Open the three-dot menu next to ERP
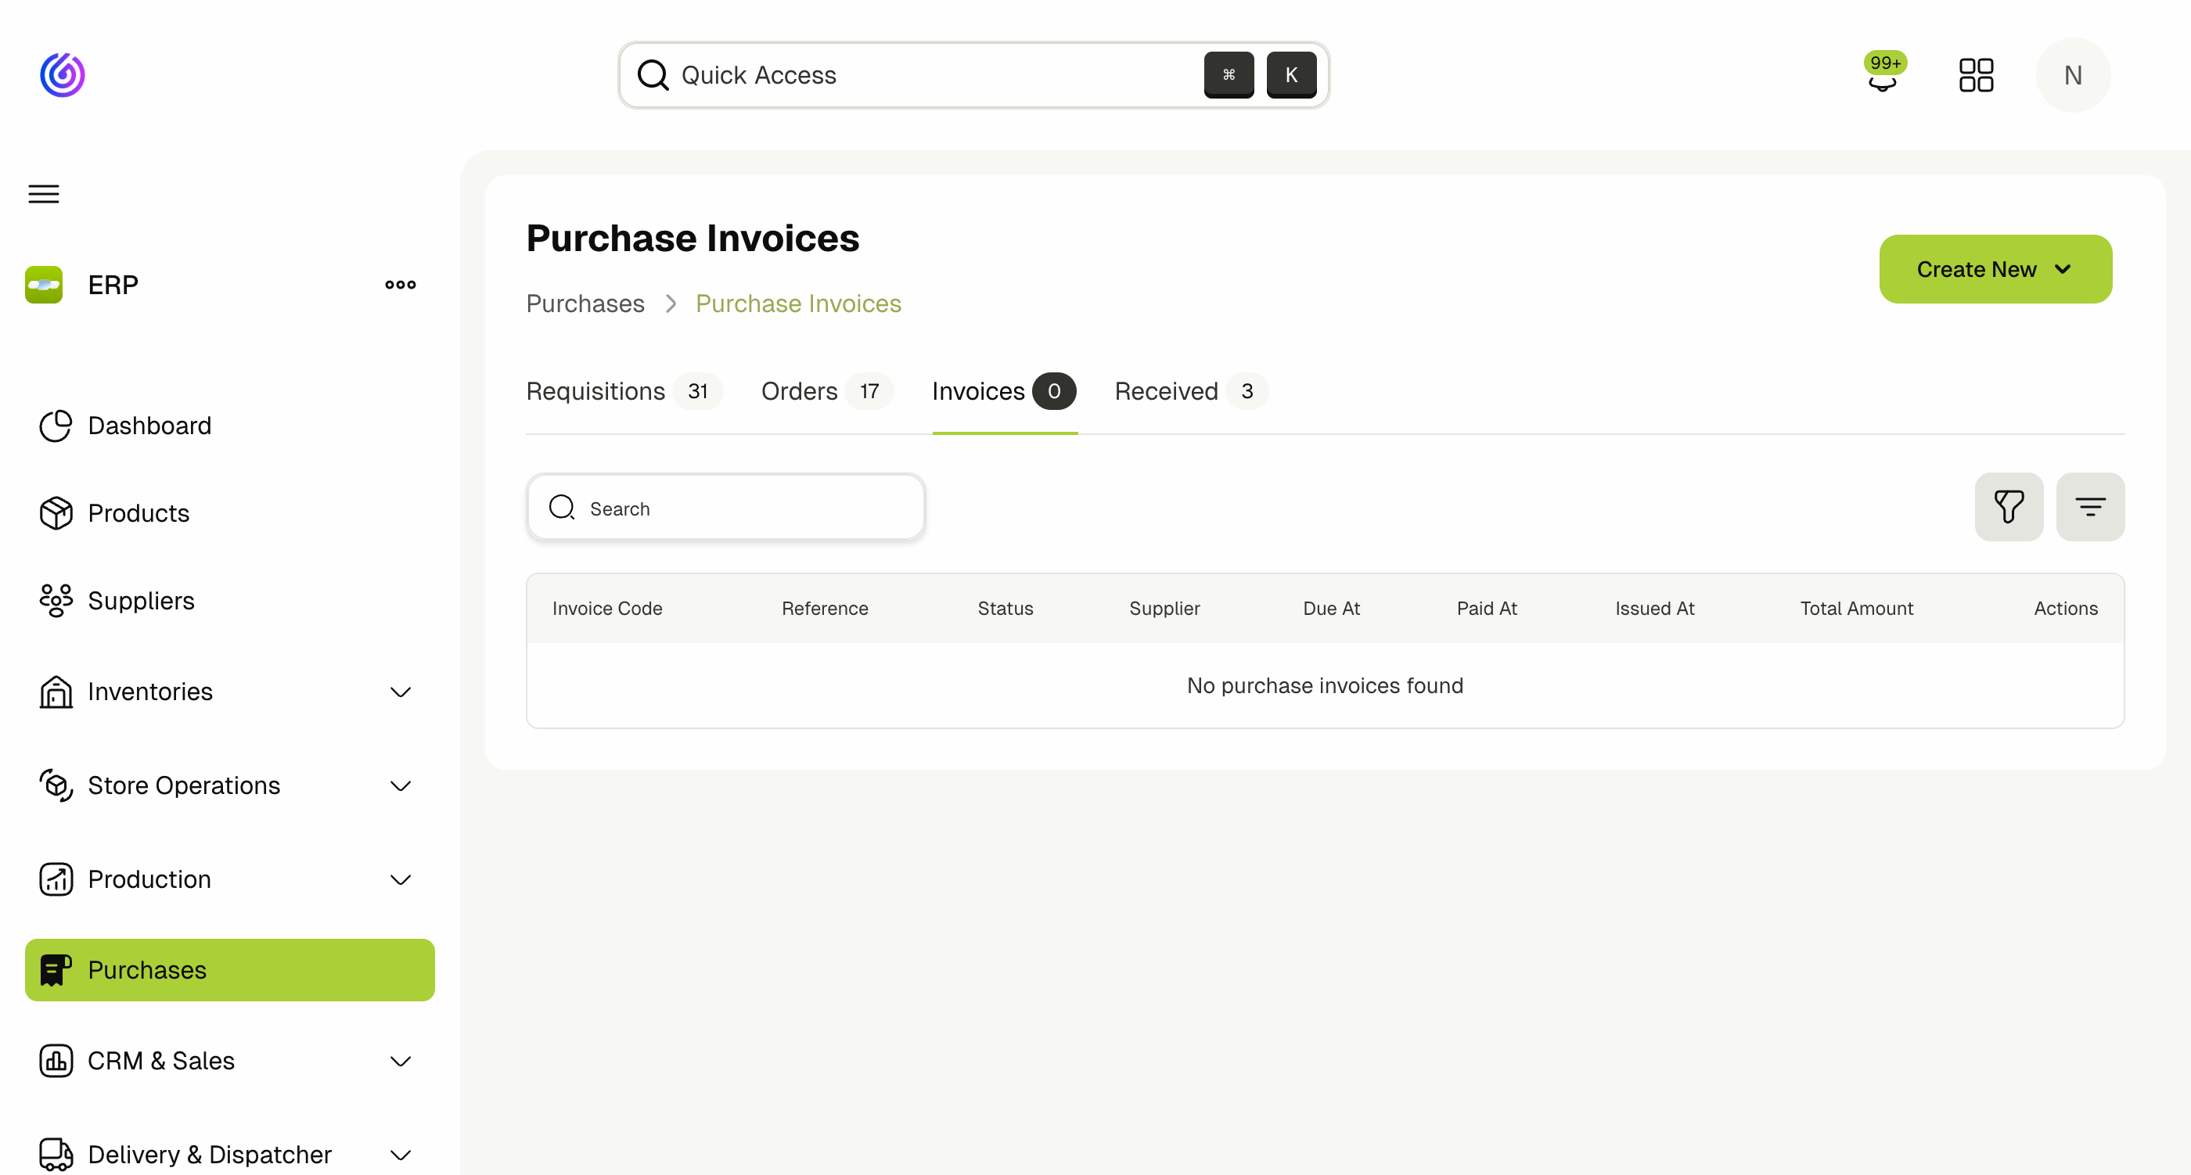The image size is (2191, 1175). 399,284
